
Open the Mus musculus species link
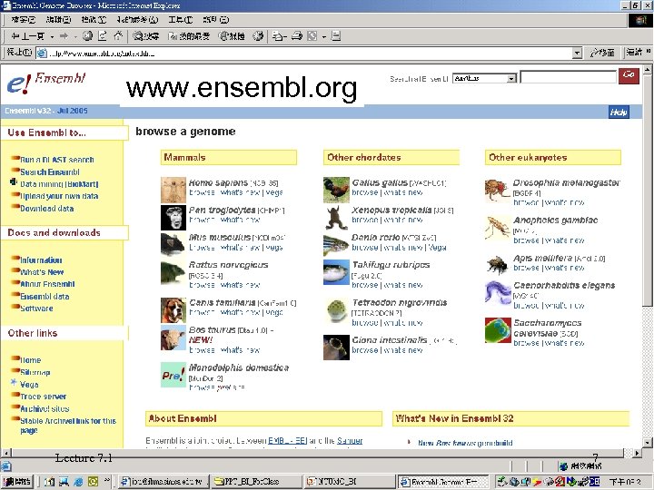click(220, 237)
